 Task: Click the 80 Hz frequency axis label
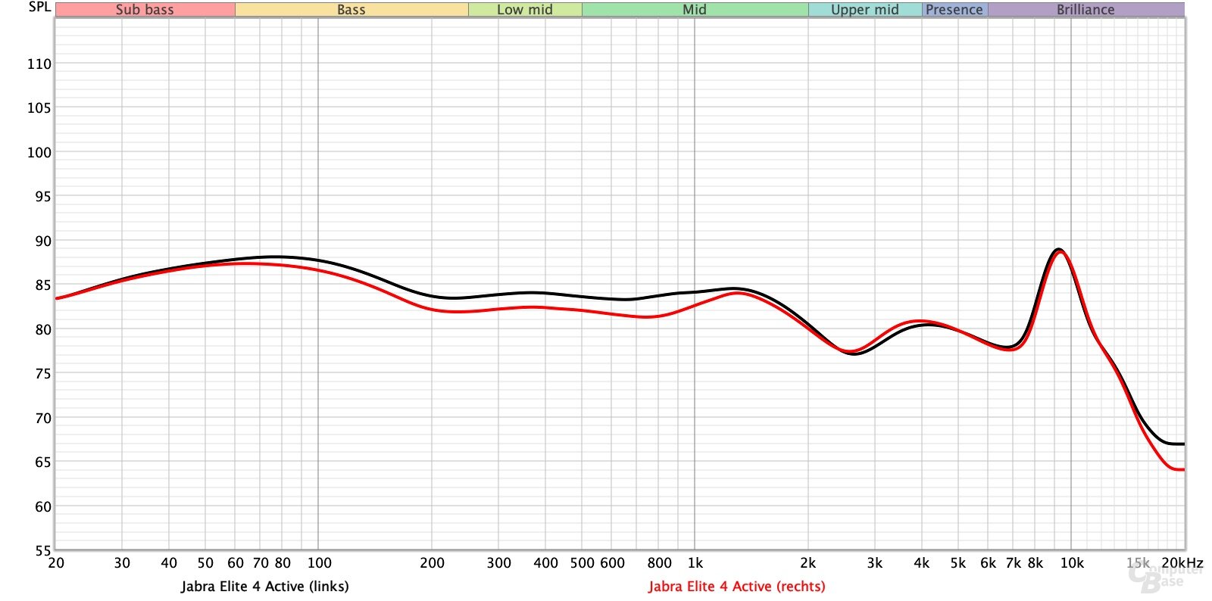coord(283,562)
